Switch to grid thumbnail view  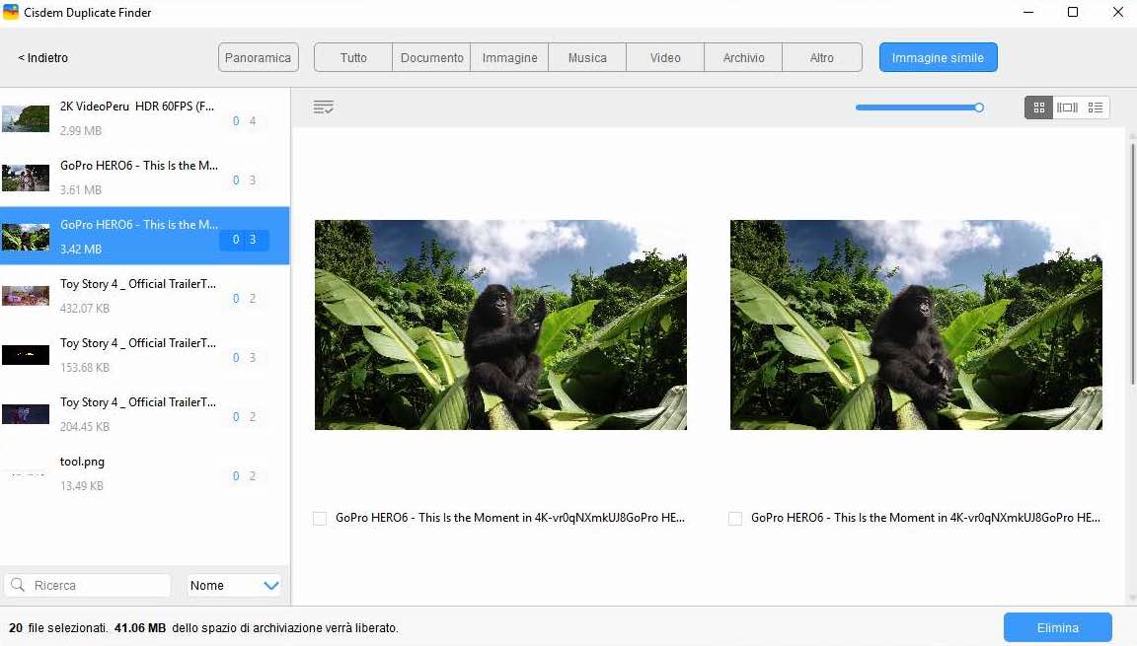pos(1038,108)
